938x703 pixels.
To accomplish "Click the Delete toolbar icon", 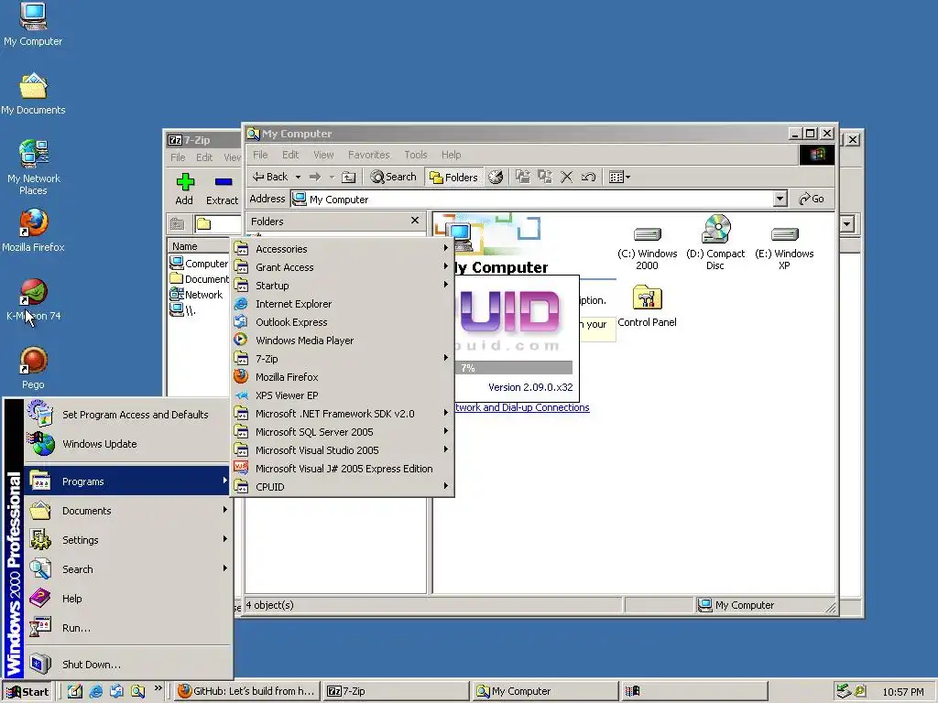I will pyautogui.click(x=566, y=177).
